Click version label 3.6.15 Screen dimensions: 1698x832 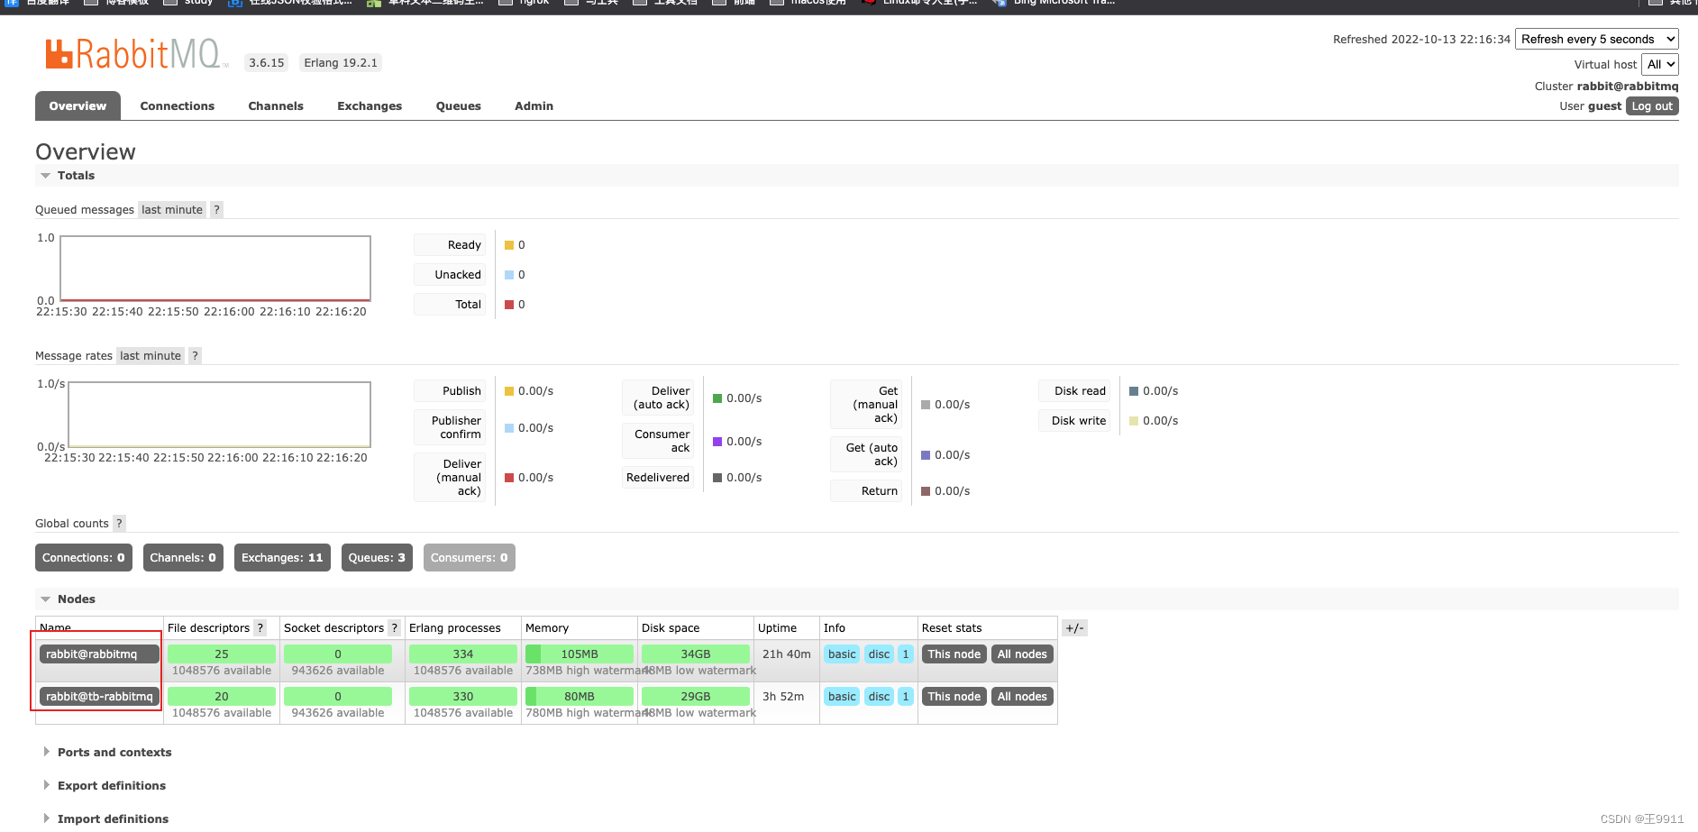(x=267, y=63)
